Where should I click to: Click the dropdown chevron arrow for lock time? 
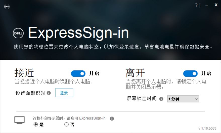196,99
